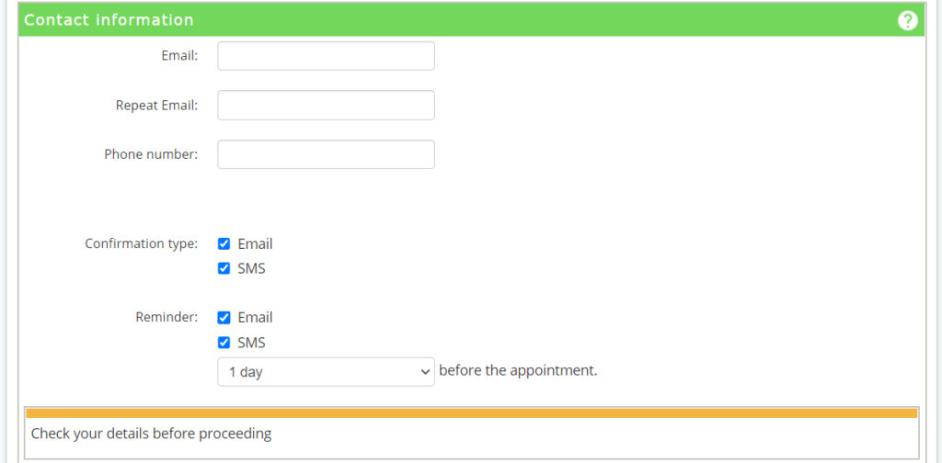Uncheck SMS under Confirmation type
The width and height of the screenshot is (942, 463).
pyautogui.click(x=224, y=268)
